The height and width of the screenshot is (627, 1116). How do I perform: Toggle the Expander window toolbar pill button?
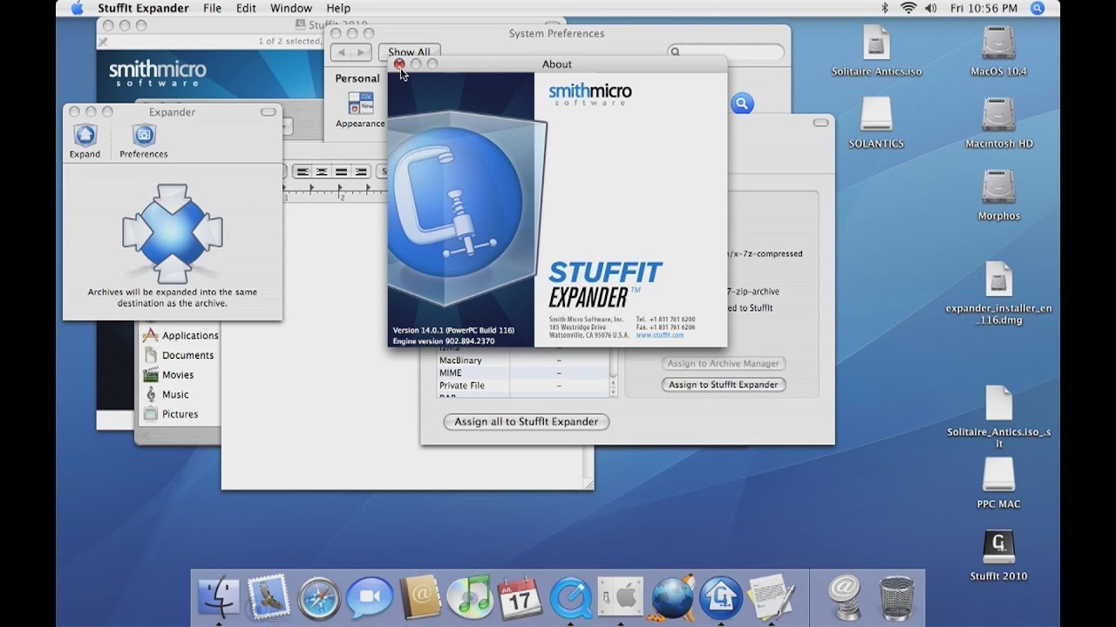click(268, 112)
